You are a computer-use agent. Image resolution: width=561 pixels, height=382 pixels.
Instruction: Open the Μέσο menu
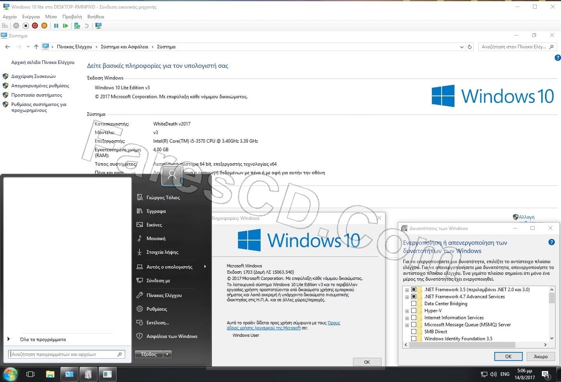[x=51, y=17]
